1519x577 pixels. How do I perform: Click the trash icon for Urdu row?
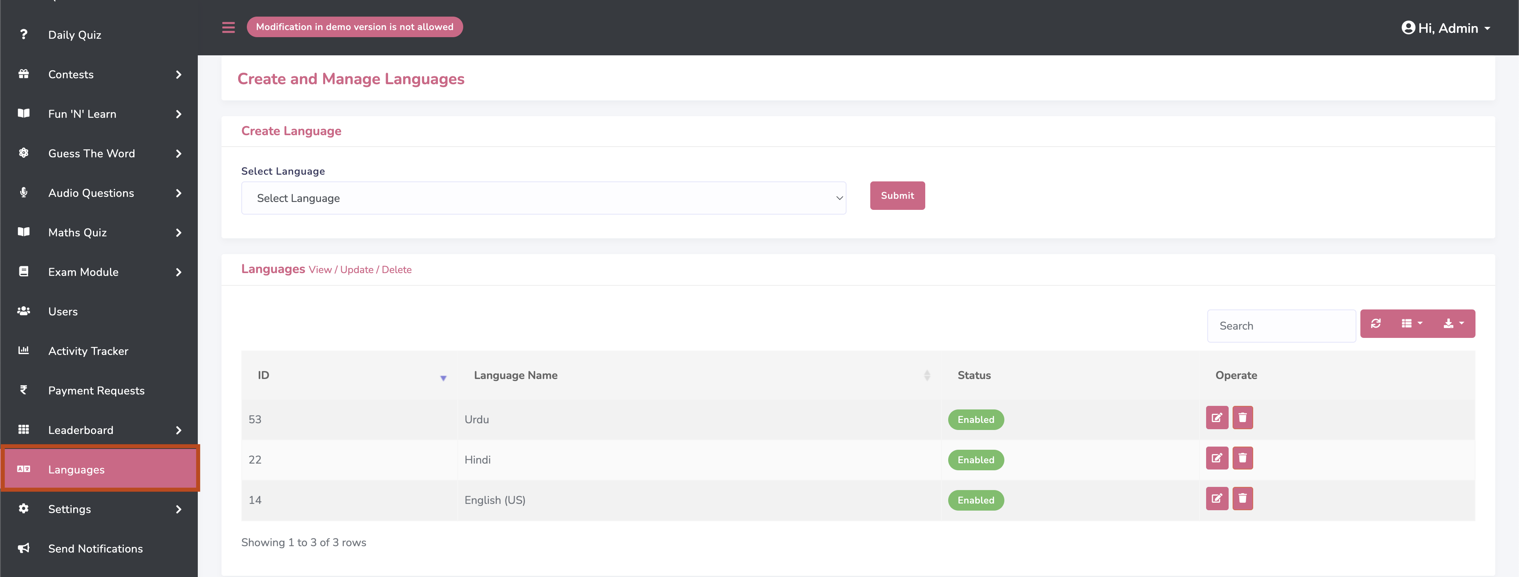click(x=1242, y=418)
